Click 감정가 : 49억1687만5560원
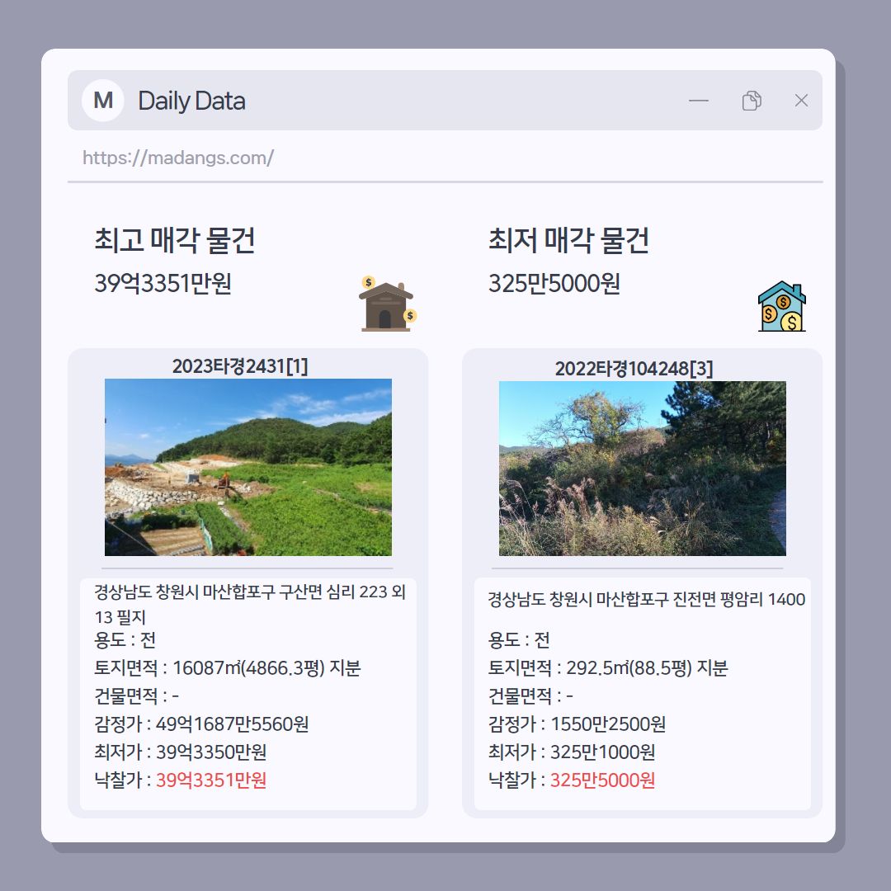Viewport: 891px width, 891px height. (x=201, y=724)
